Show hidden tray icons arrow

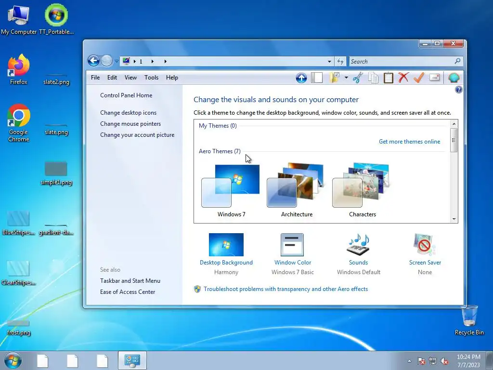pyautogui.click(x=409, y=361)
